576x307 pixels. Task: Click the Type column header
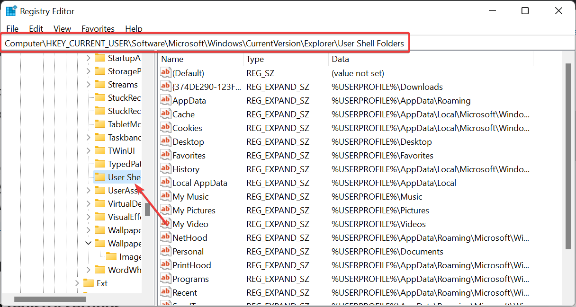255,59
